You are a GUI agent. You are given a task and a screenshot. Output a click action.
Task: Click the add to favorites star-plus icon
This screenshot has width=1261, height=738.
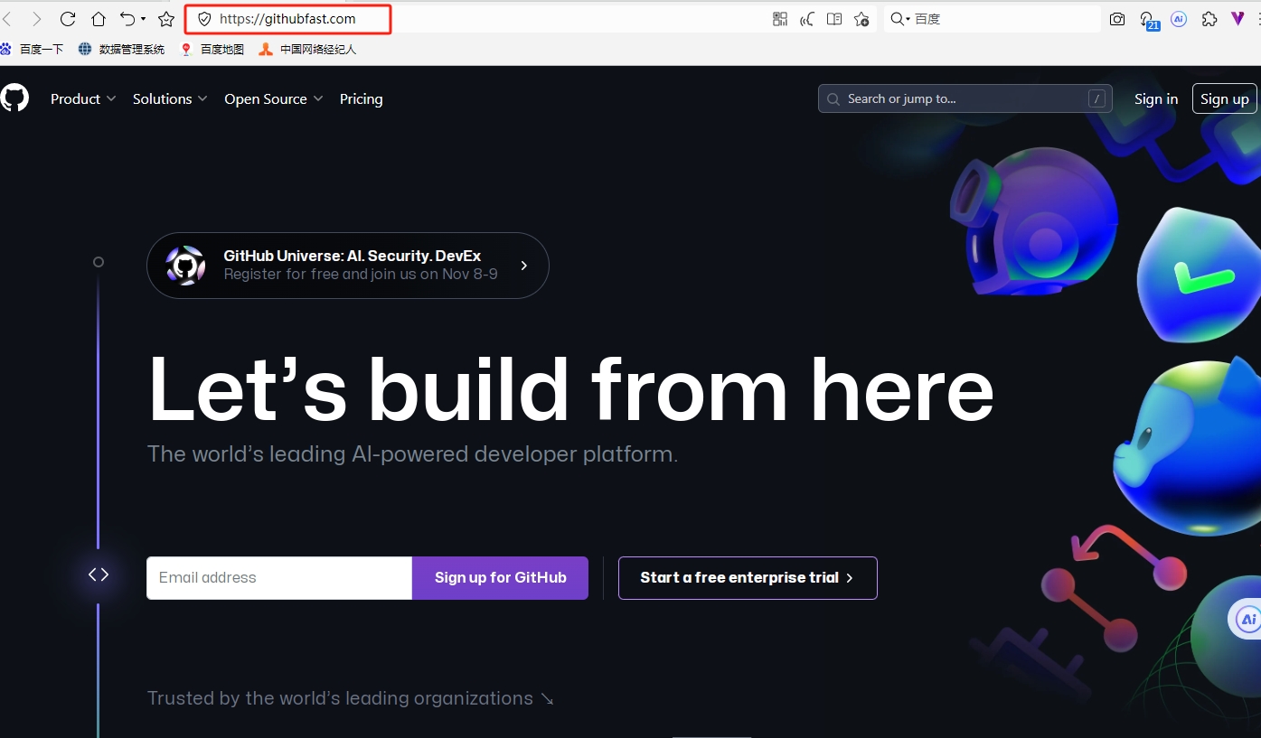(861, 19)
